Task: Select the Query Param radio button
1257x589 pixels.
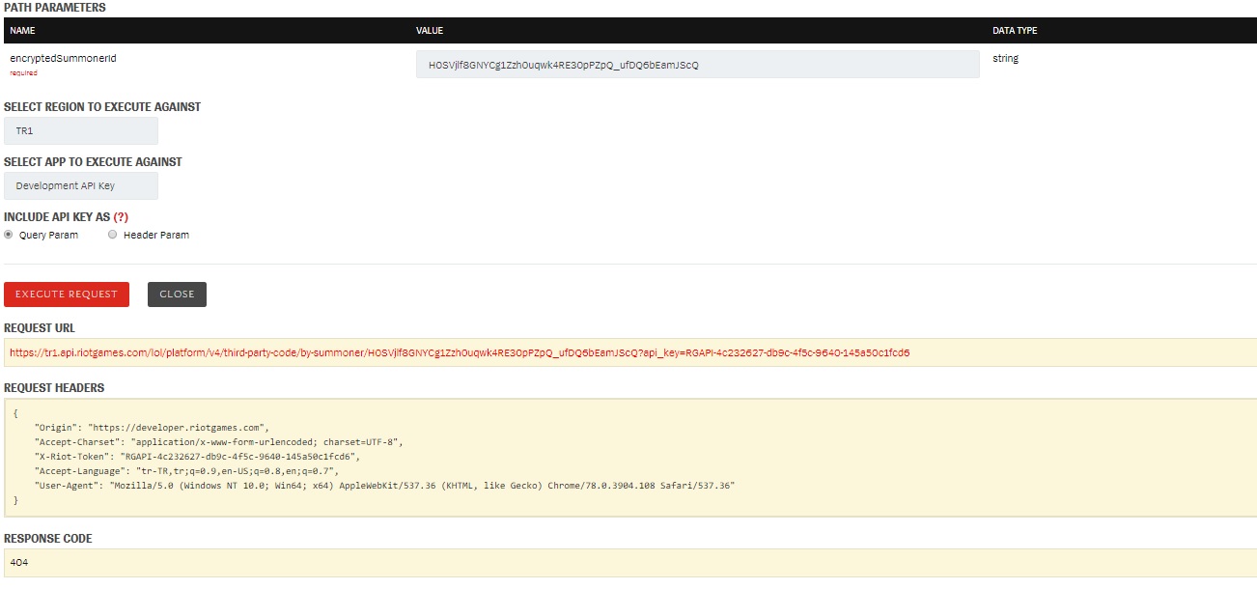Action: [x=9, y=235]
